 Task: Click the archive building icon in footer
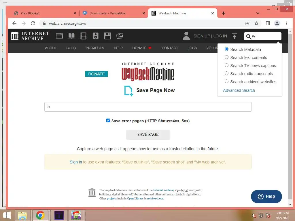click(92, 193)
